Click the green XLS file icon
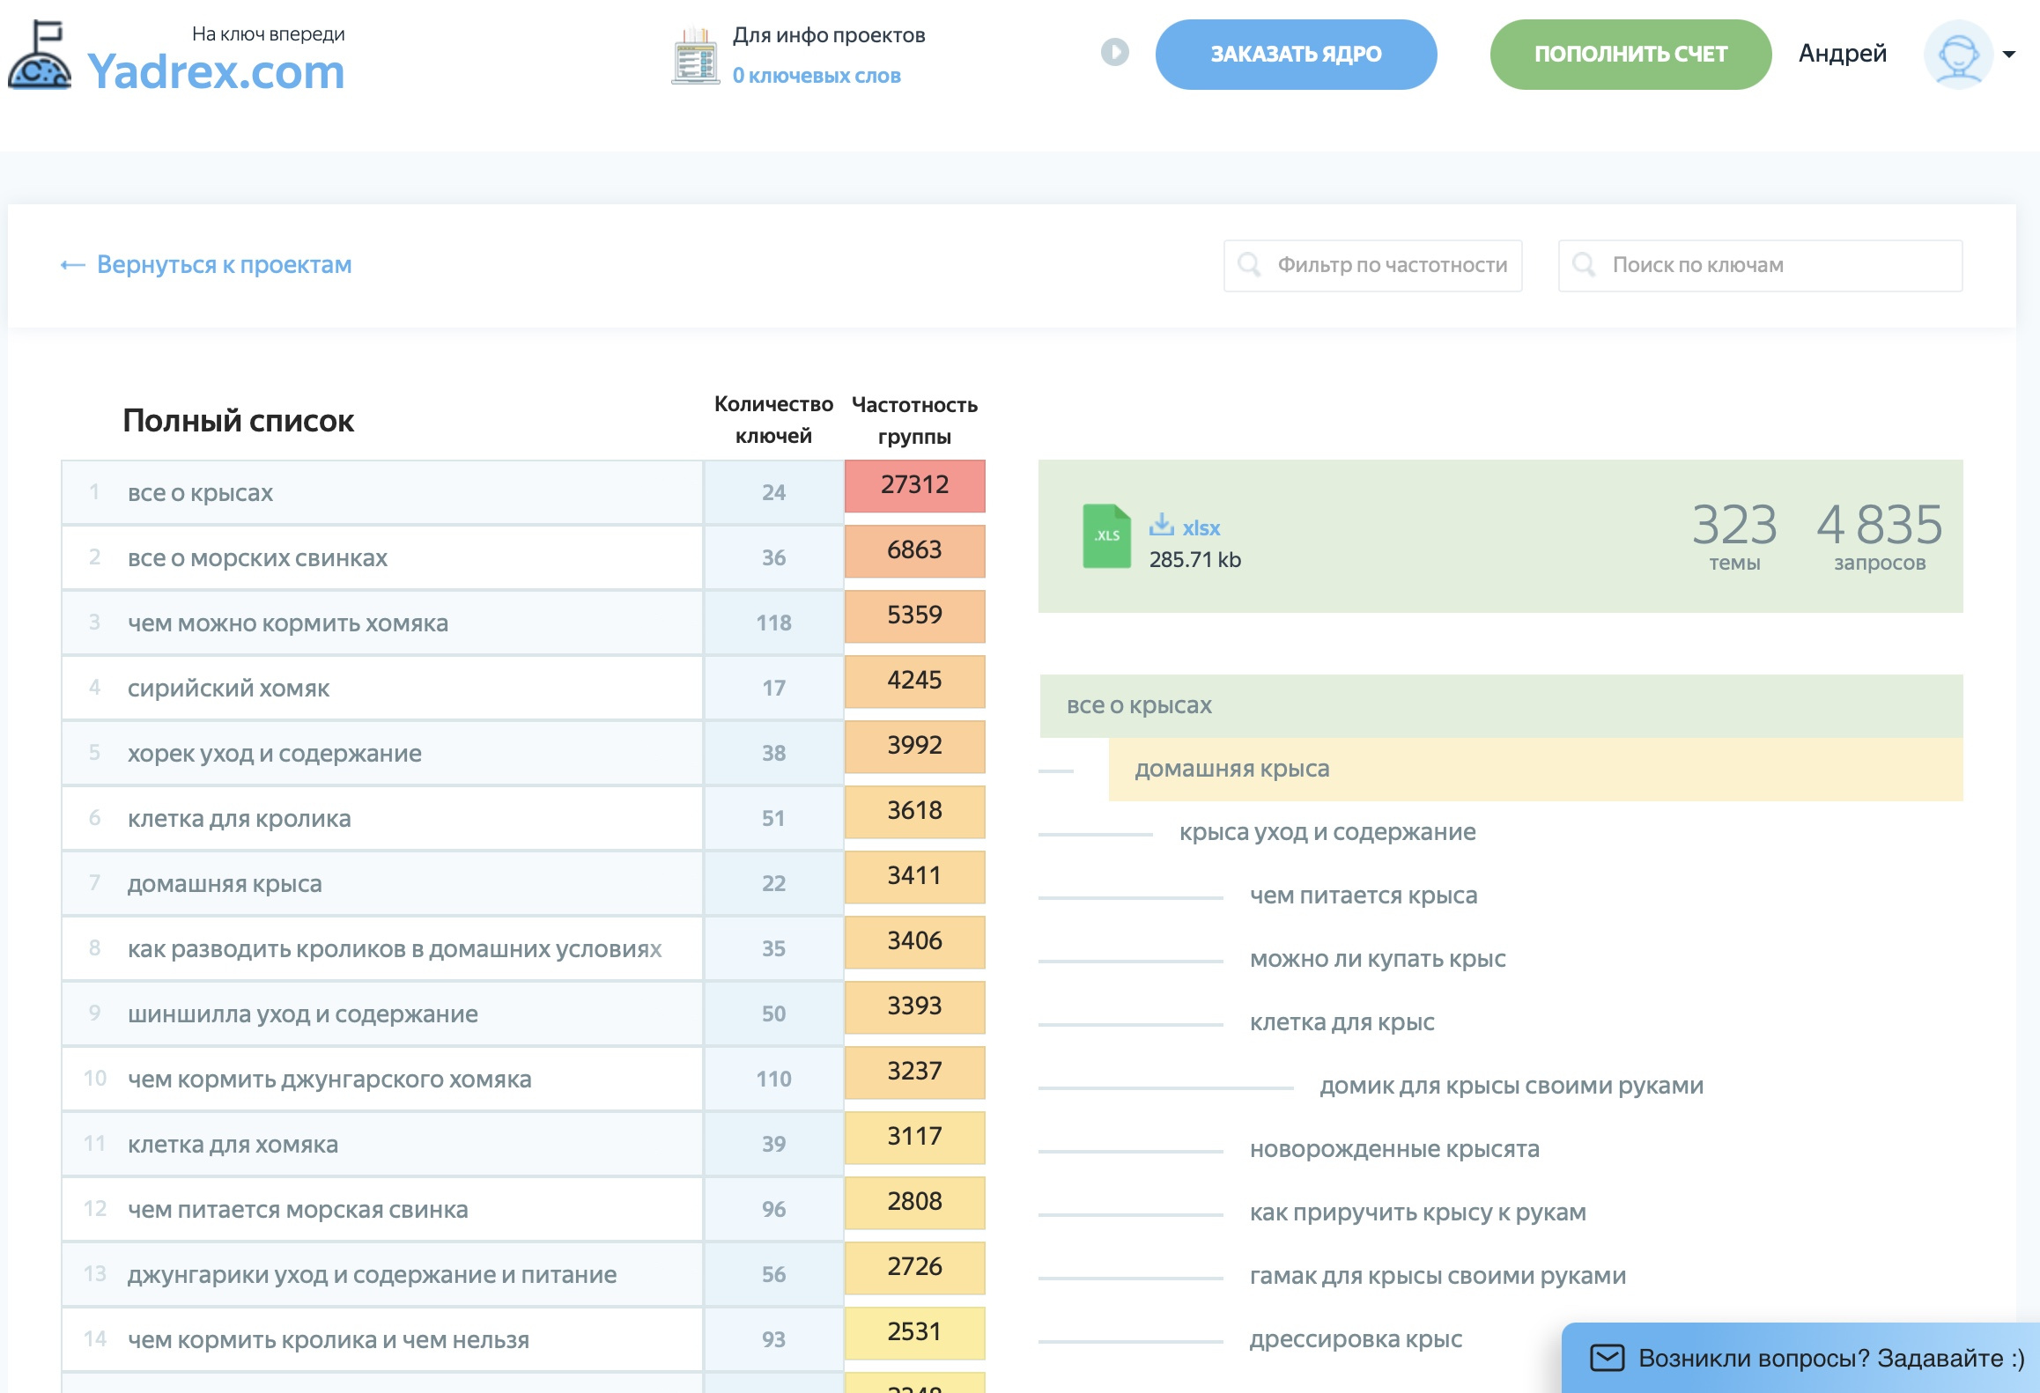This screenshot has width=2040, height=1393. click(x=1105, y=535)
